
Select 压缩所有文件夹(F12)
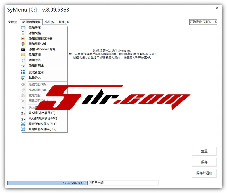(x=43, y=129)
